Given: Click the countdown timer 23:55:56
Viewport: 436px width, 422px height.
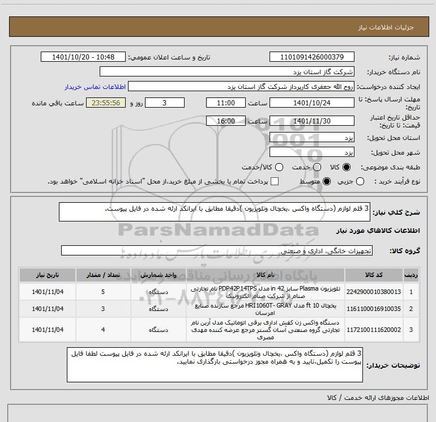Looking at the screenshot, I should (106, 103).
